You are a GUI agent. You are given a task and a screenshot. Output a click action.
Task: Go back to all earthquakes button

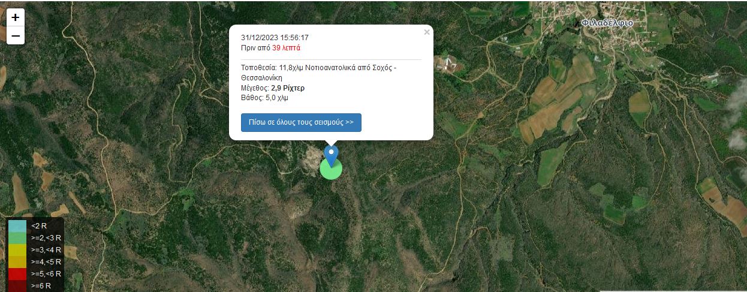pos(301,122)
